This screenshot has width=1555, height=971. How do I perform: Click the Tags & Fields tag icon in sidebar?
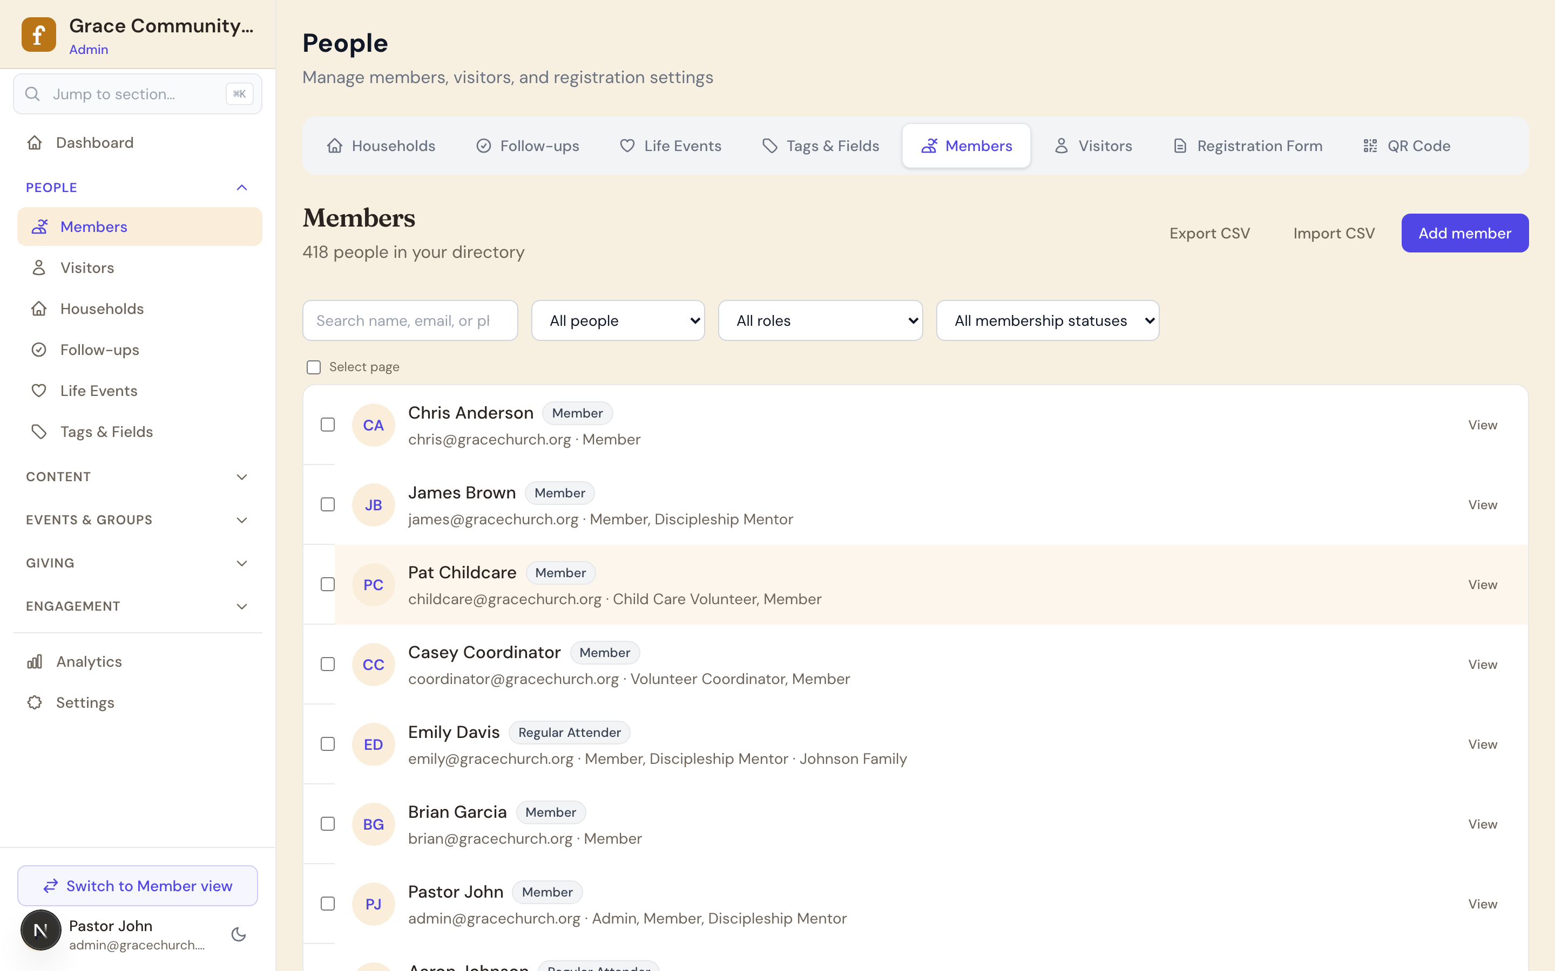click(x=39, y=432)
